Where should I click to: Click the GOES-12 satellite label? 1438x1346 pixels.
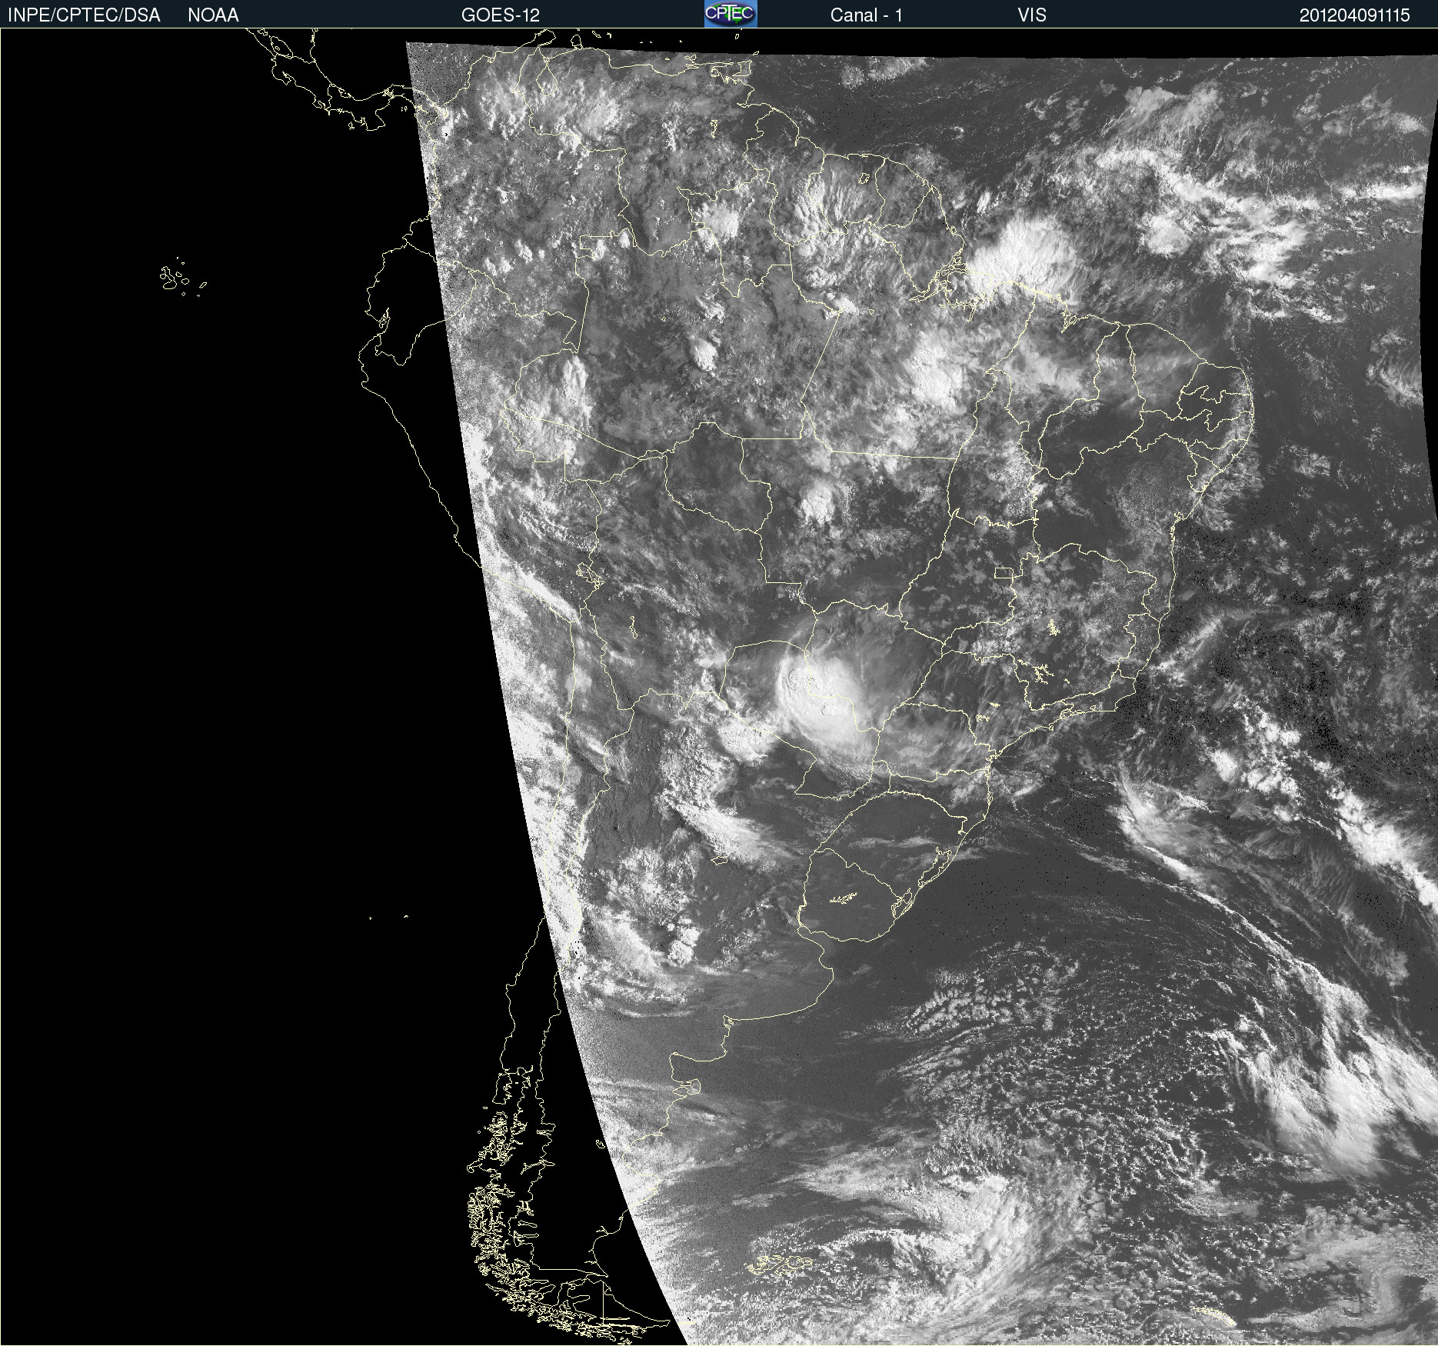click(x=501, y=15)
